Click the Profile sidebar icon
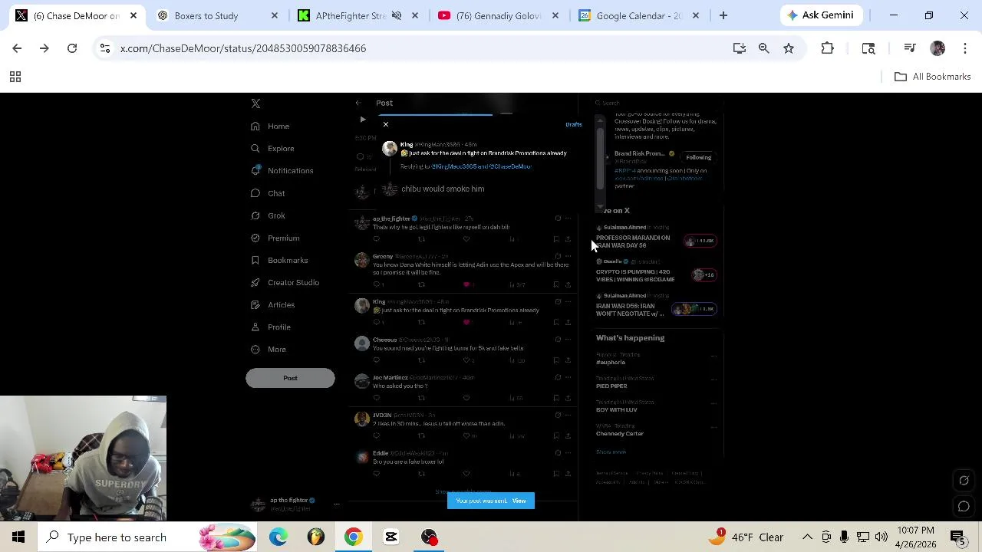 click(x=256, y=327)
